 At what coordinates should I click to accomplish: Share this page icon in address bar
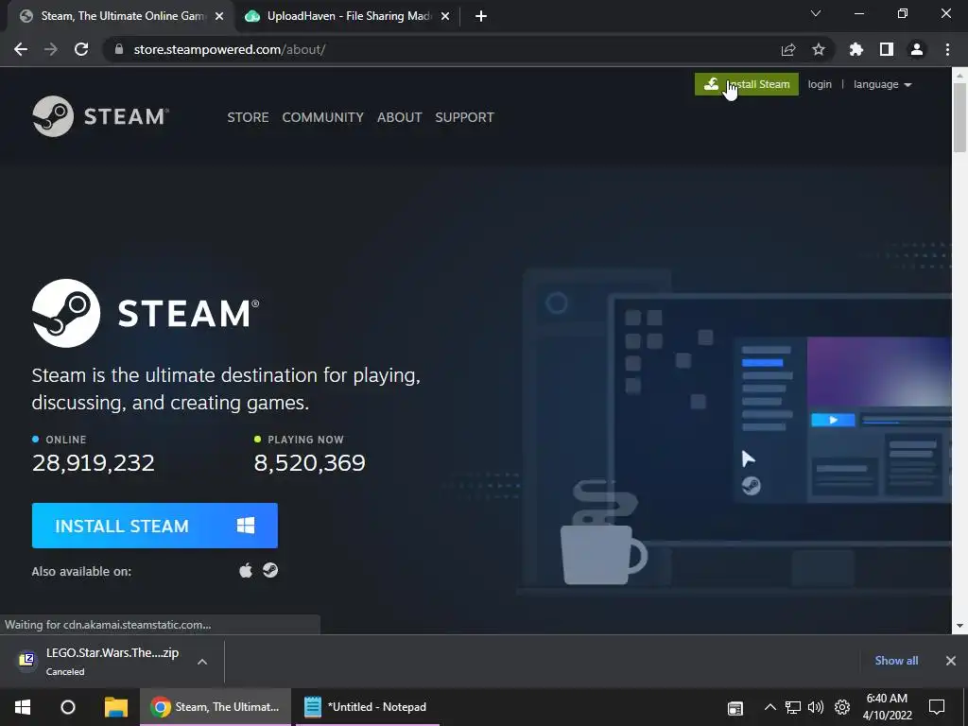pyautogui.click(x=788, y=49)
